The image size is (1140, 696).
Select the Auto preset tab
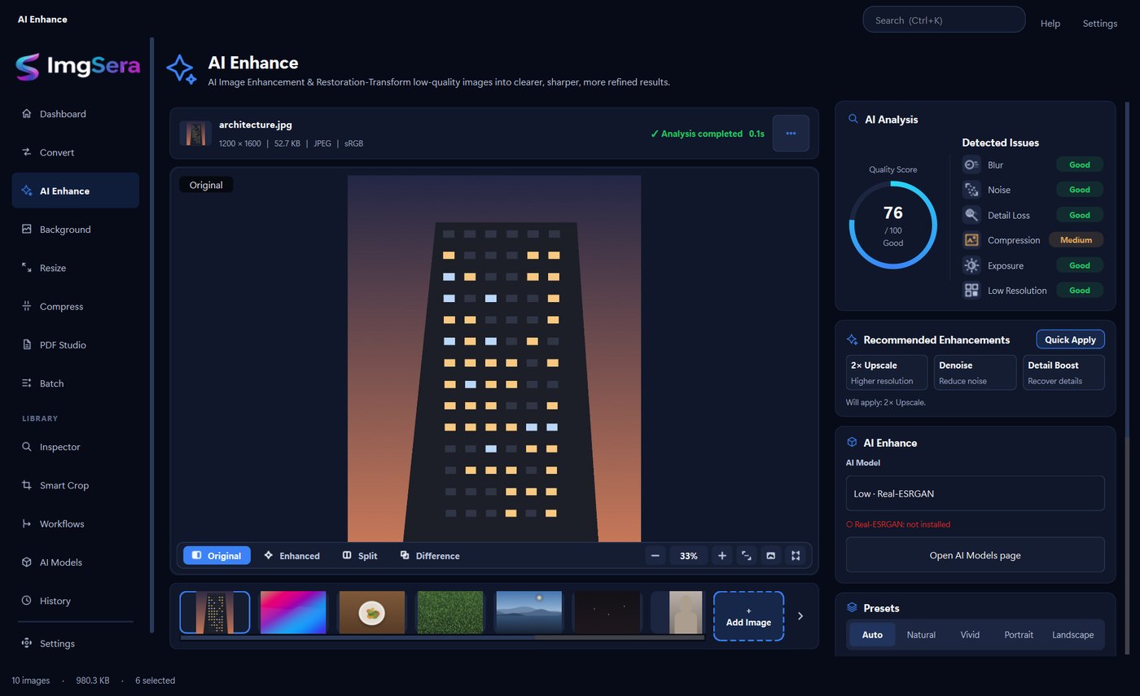click(872, 634)
